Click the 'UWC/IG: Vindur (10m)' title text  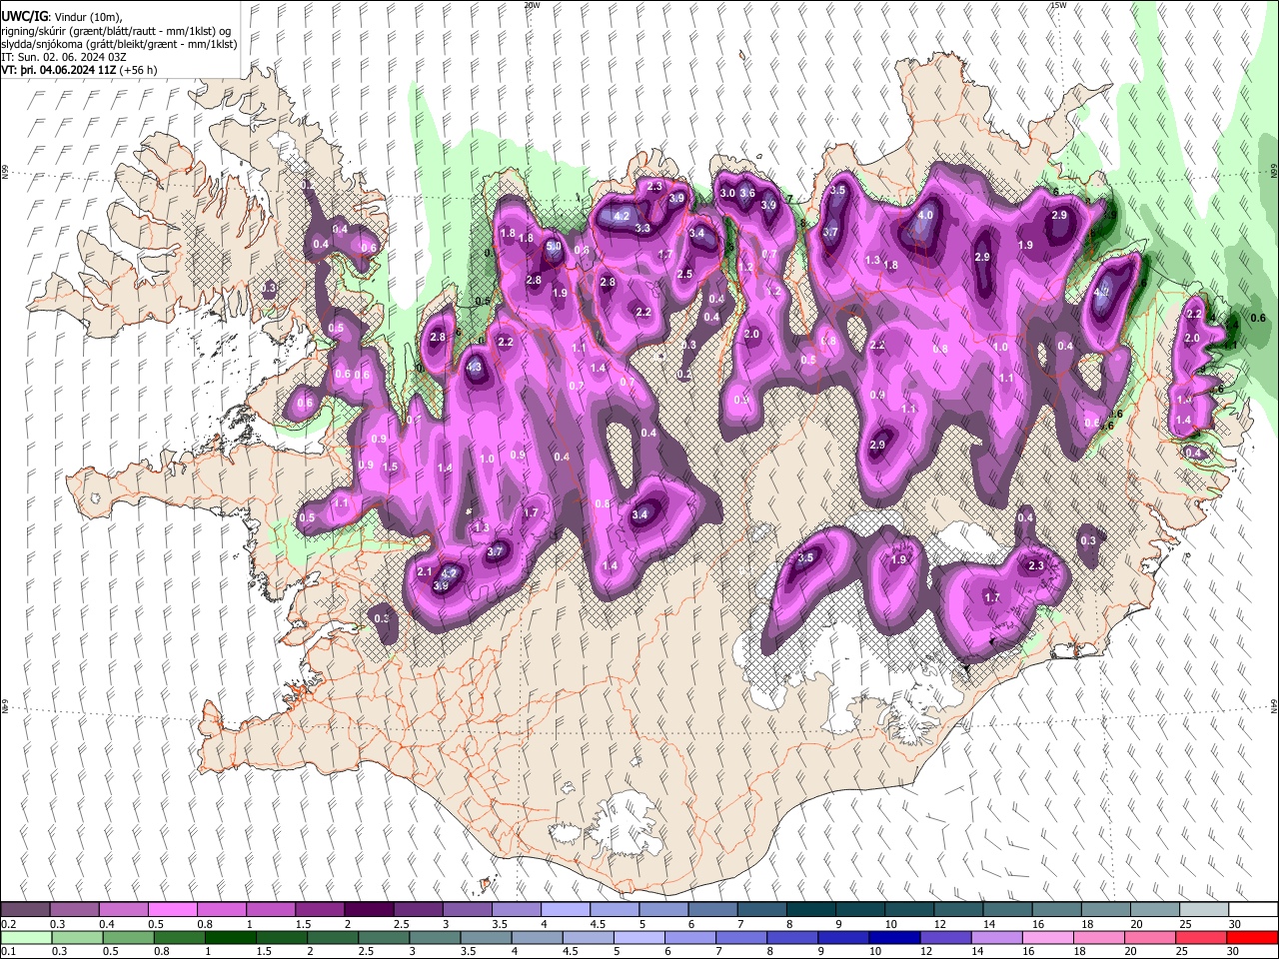[62, 17]
